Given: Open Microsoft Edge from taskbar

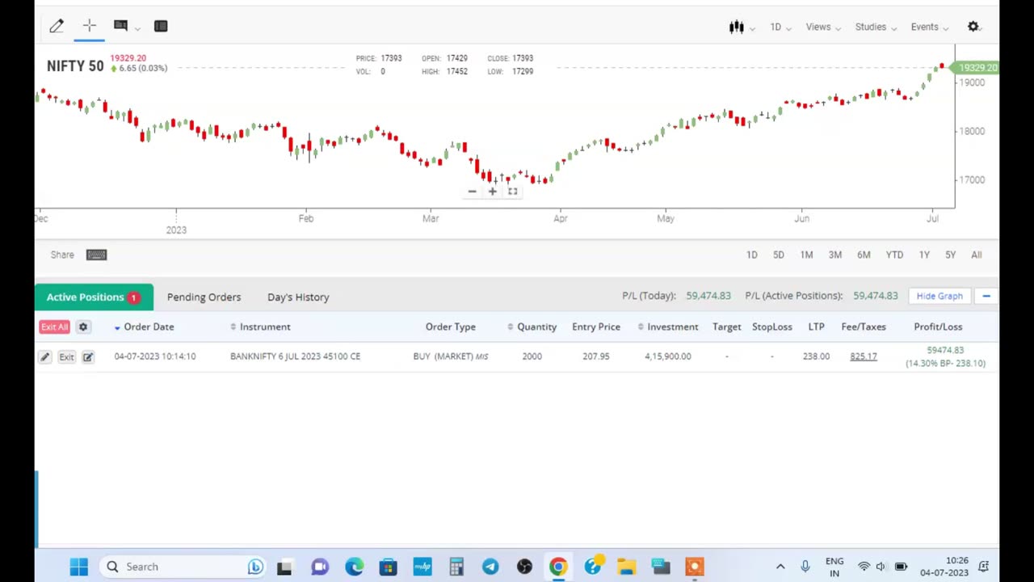Looking at the screenshot, I should tap(354, 567).
